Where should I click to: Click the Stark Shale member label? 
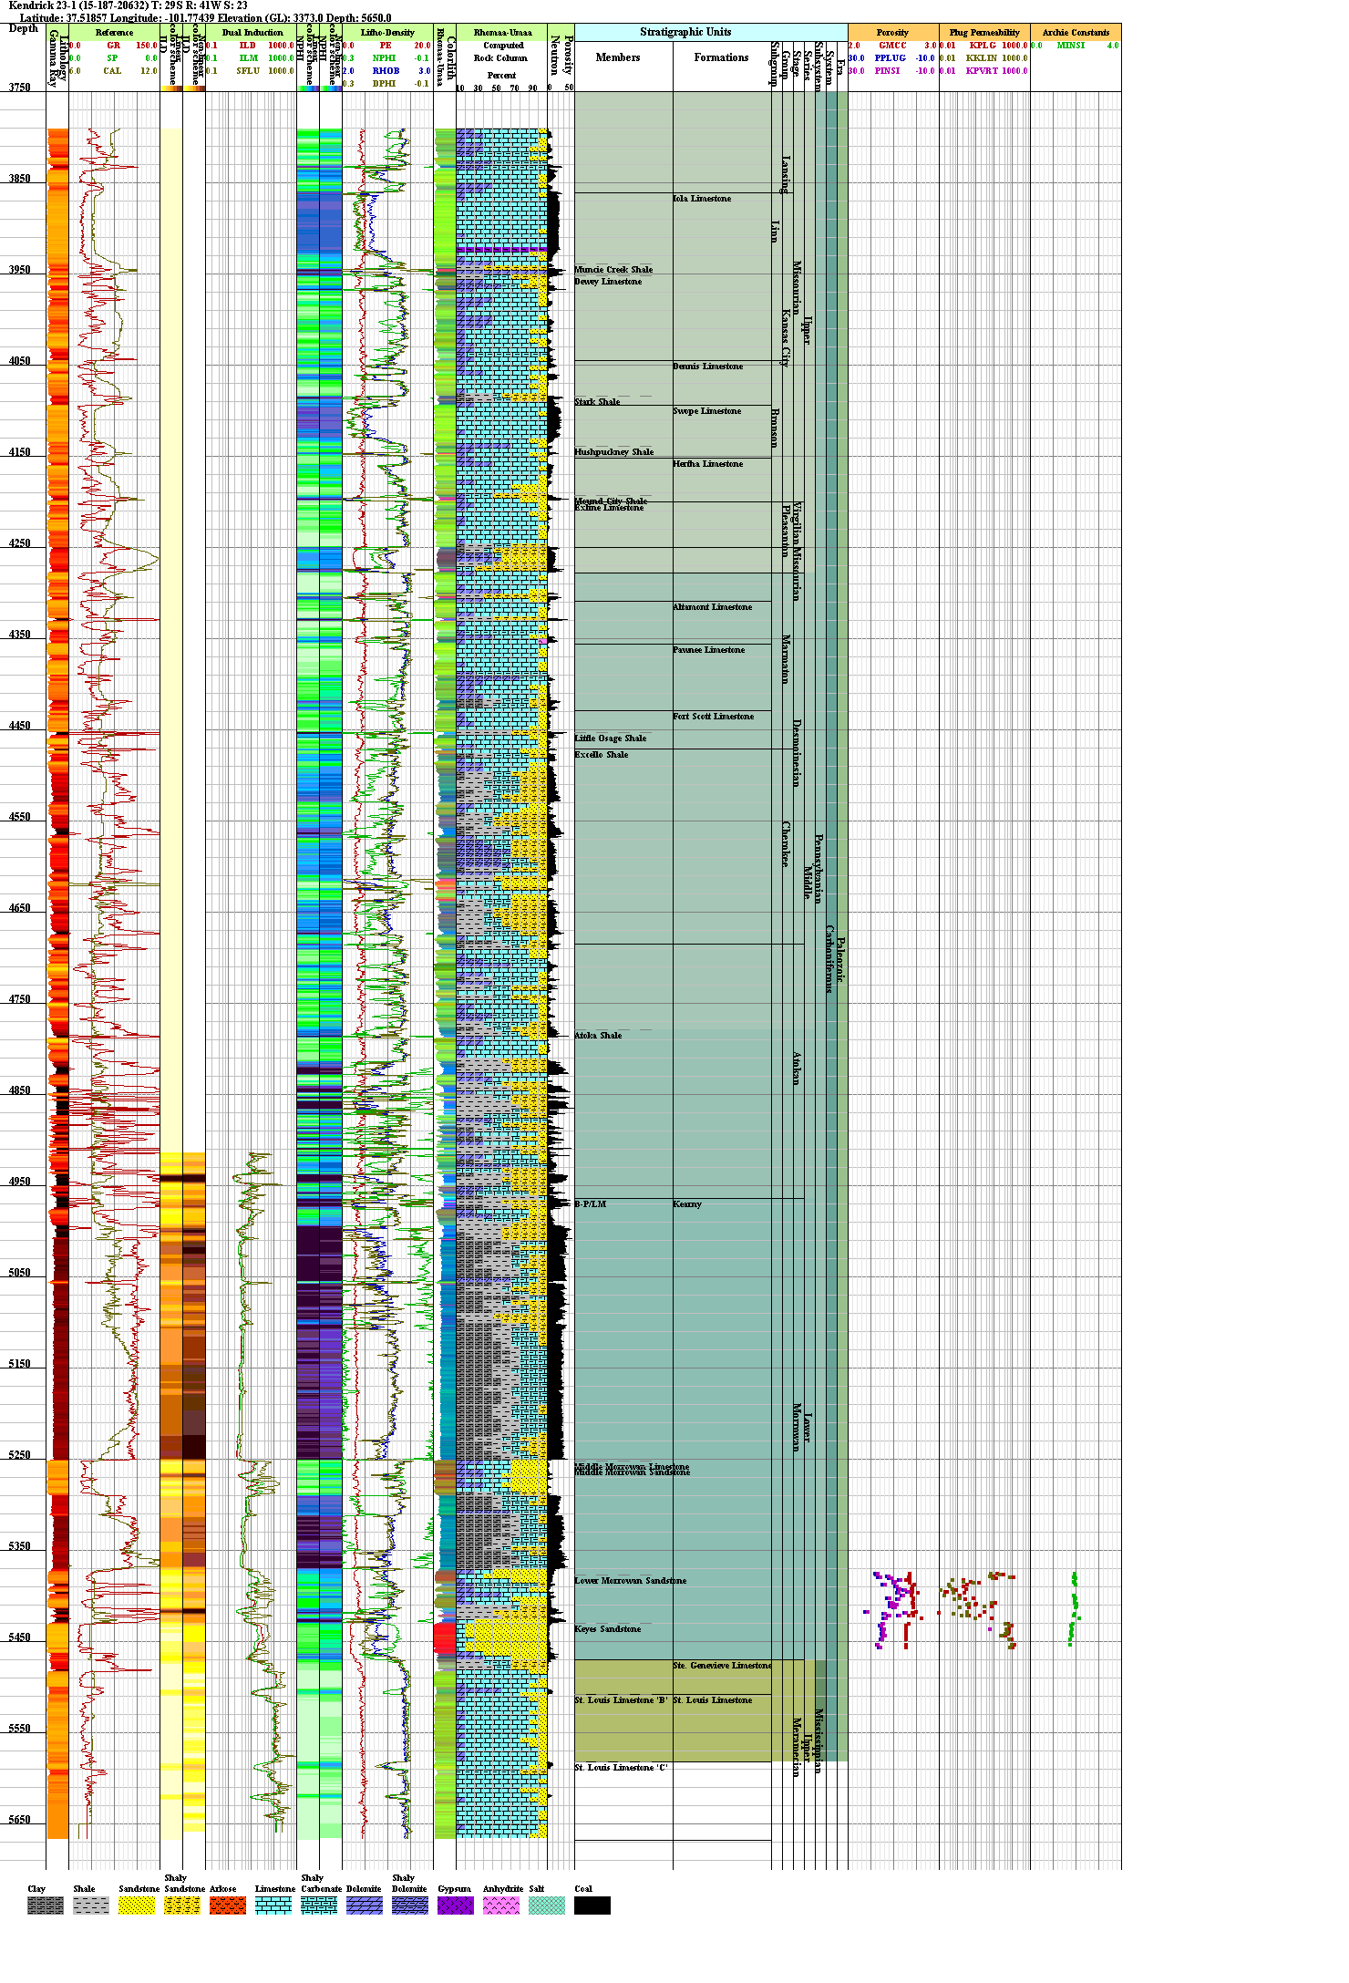pos(597,402)
